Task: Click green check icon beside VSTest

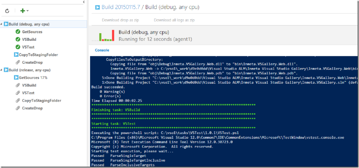Action: (18, 47)
